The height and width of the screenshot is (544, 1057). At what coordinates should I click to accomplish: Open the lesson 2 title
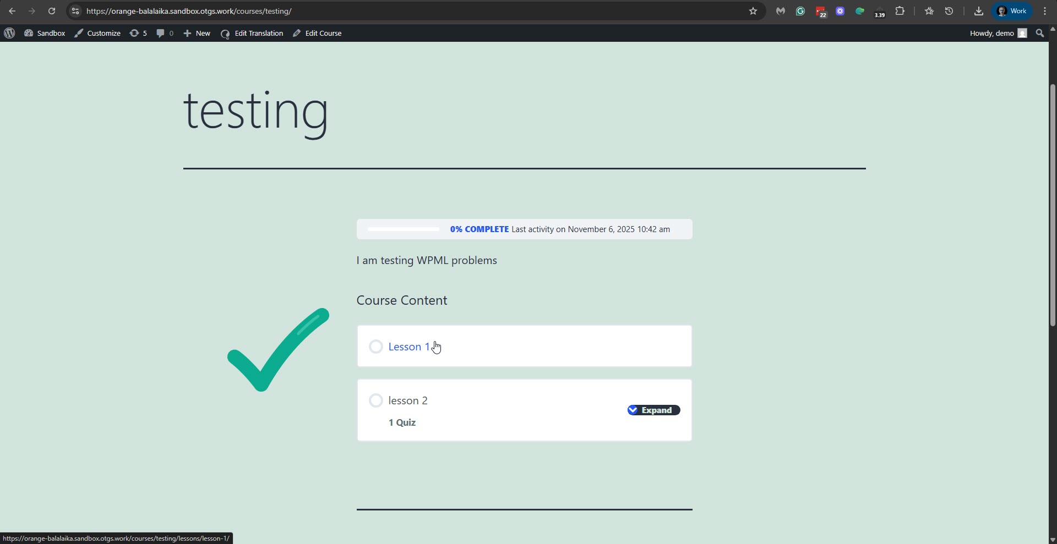pyautogui.click(x=408, y=400)
